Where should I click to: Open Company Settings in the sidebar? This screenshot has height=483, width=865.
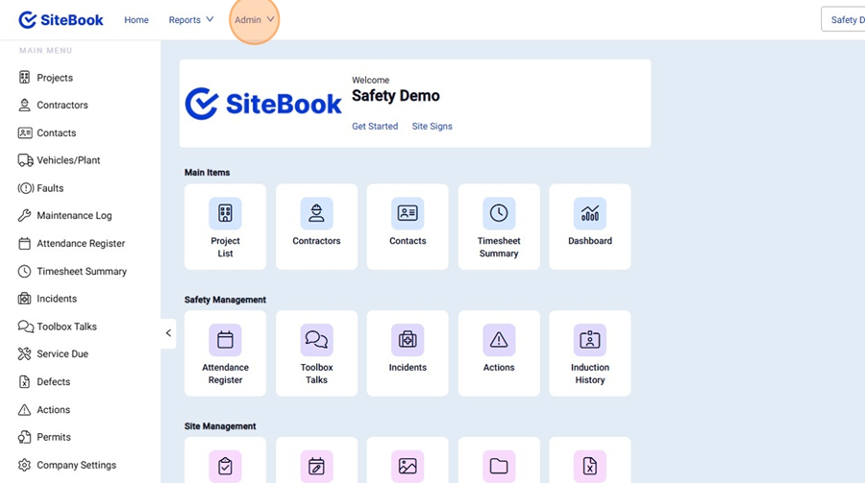click(x=76, y=465)
